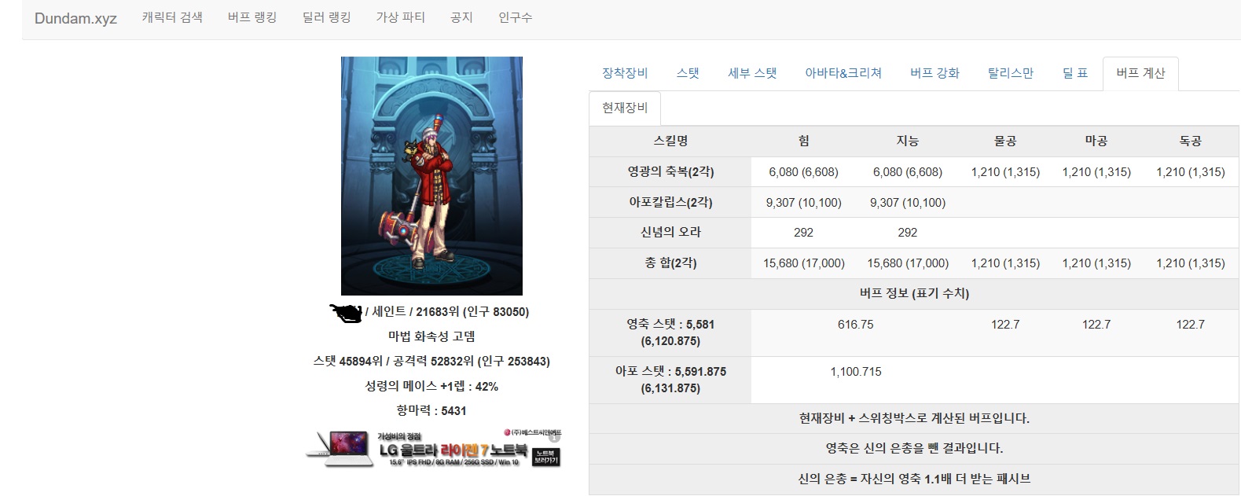
Task: Open 인구수 in the navbar
Action: click(516, 17)
